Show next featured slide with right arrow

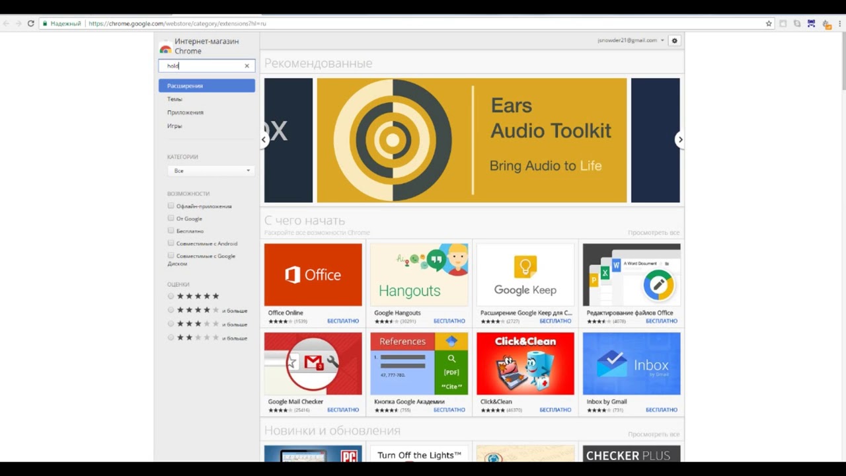click(x=679, y=139)
